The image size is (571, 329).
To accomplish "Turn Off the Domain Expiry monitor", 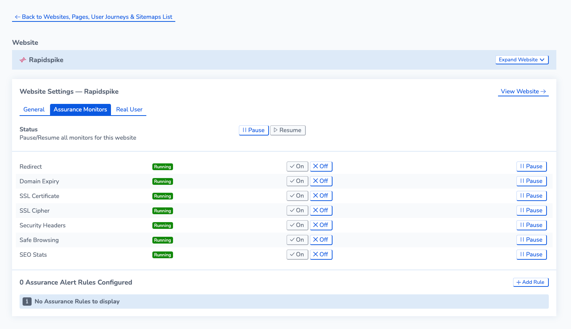I will (x=321, y=181).
